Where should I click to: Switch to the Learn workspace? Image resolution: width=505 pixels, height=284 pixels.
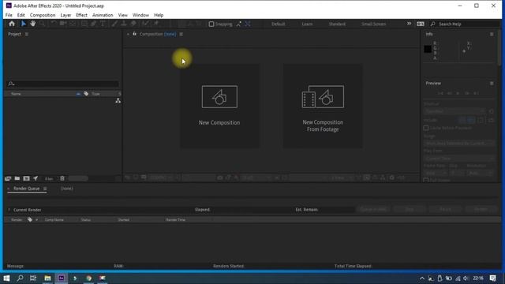[307, 24]
